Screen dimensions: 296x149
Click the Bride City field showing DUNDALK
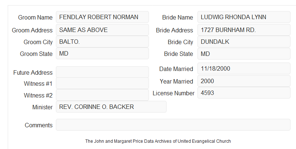tap(244, 42)
